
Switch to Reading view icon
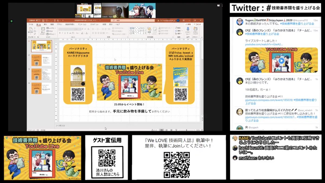pos(171,130)
